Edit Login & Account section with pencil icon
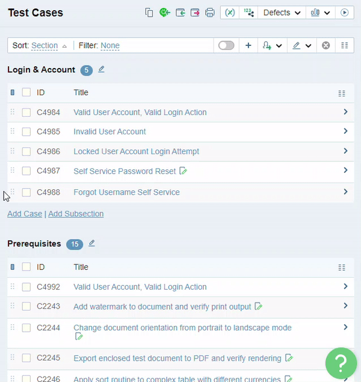The height and width of the screenshot is (382, 361). [x=101, y=69]
